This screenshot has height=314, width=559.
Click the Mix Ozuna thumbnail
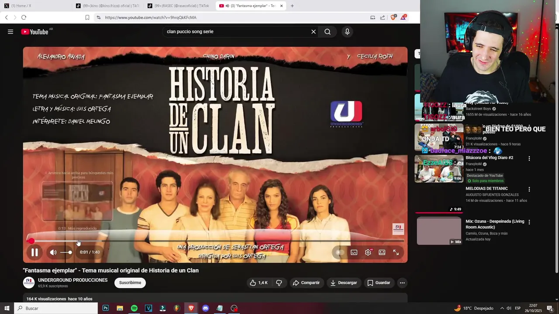point(439,231)
